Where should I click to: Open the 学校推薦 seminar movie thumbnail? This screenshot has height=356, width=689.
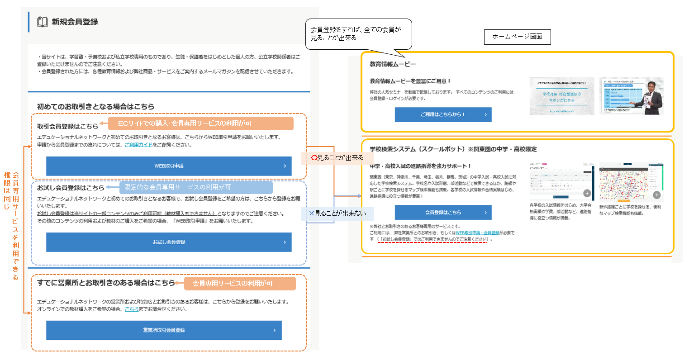click(x=561, y=96)
